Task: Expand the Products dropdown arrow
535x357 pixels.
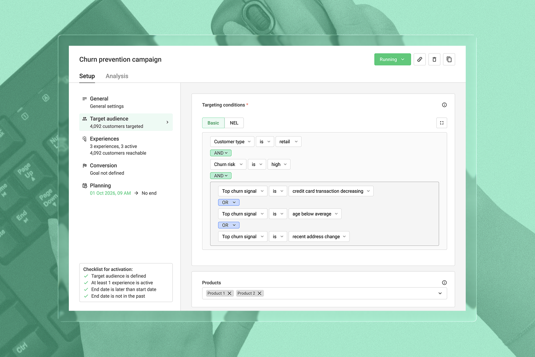Action: coord(440,293)
